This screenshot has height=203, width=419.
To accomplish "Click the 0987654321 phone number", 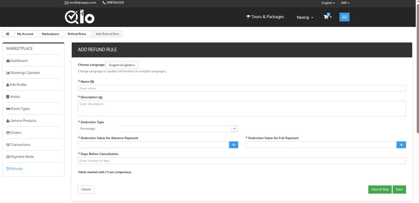I will point(115,3).
